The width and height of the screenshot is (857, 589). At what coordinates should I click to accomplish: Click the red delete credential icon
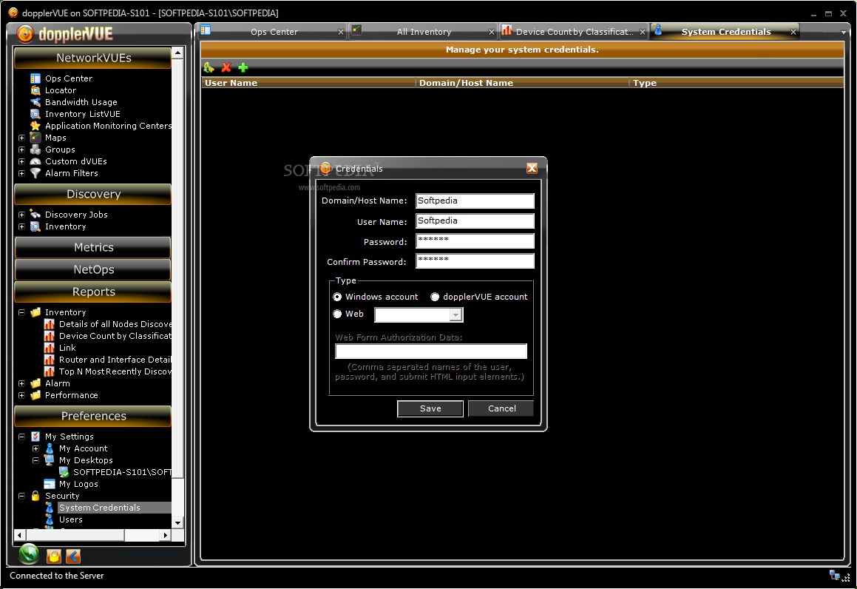tap(226, 67)
